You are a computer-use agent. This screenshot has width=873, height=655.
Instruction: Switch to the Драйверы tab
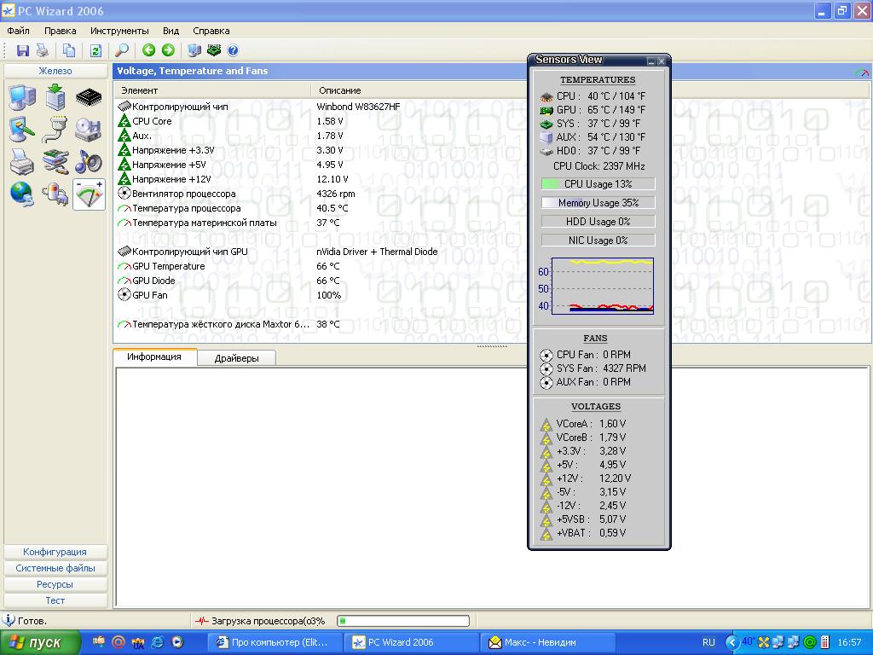tap(236, 358)
